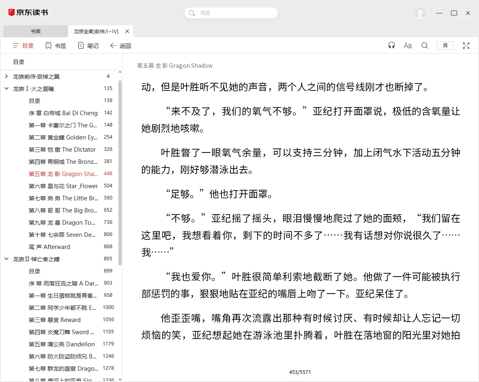Click the table of contents scrollbar thumb
Image resolution: width=479 pixels, height=382 pixels.
point(120,172)
